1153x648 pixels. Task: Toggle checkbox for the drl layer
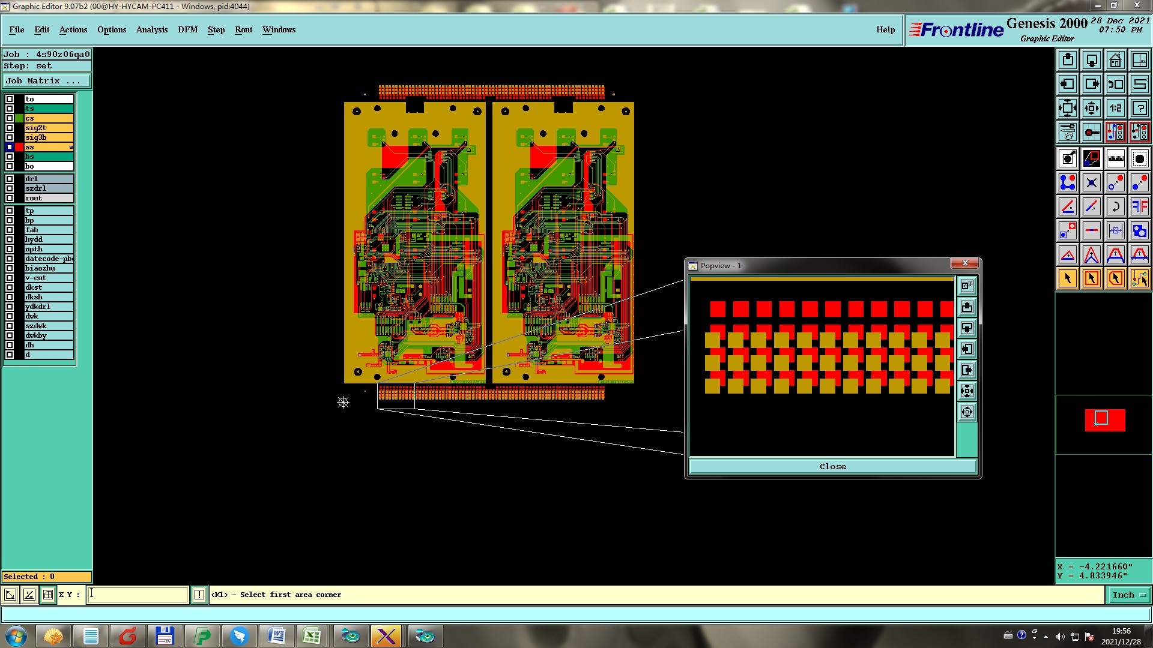(x=10, y=179)
